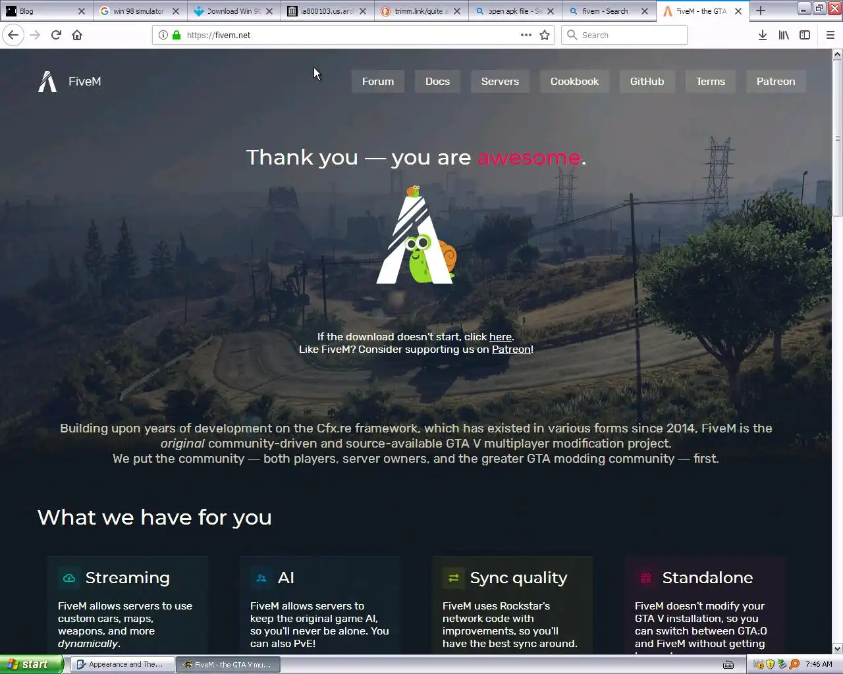Open a new browser tab
Image resolution: width=843 pixels, height=674 pixels.
pos(761,11)
